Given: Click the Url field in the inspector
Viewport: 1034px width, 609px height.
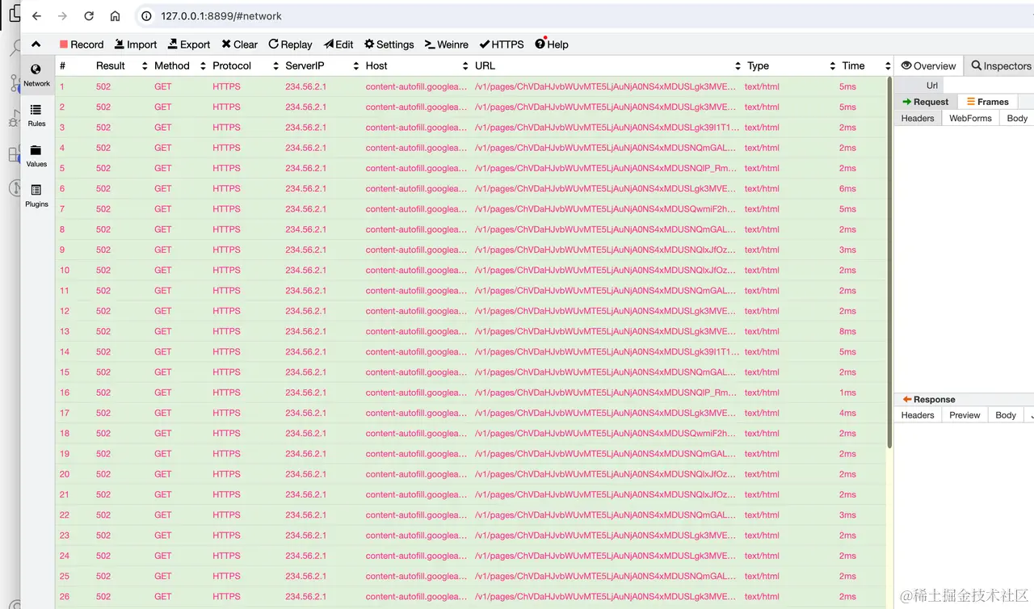Looking at the screenshot, I should click(988, 85).
